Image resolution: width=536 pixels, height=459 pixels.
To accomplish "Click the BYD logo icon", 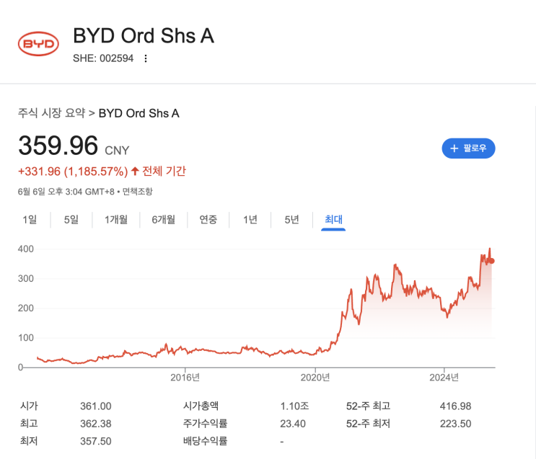I will 38,44.
